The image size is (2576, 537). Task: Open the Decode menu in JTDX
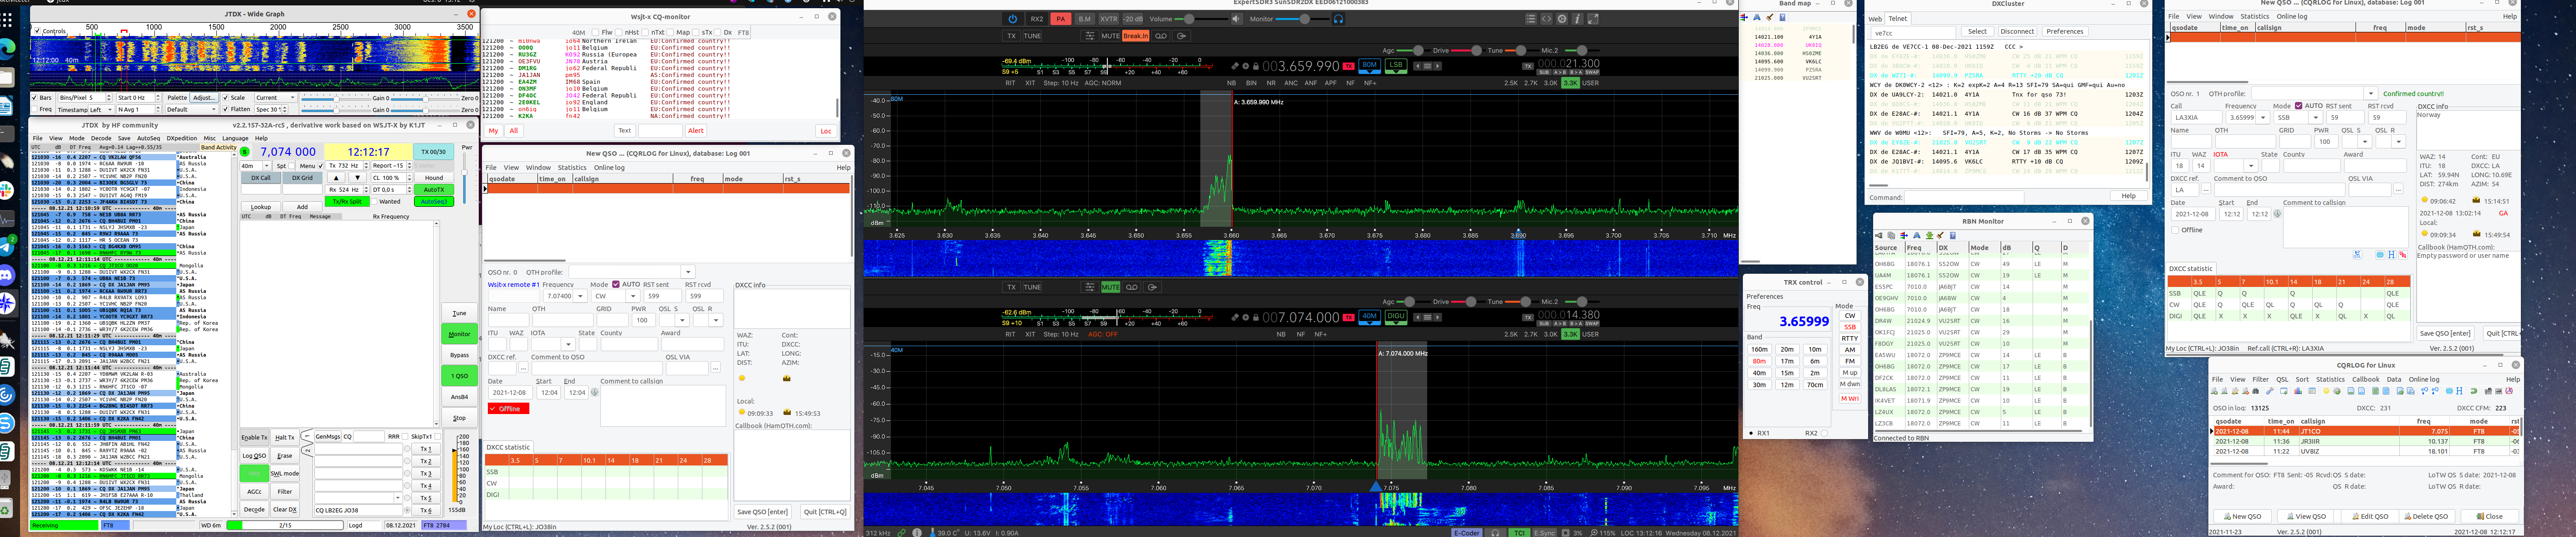[101, 139]
